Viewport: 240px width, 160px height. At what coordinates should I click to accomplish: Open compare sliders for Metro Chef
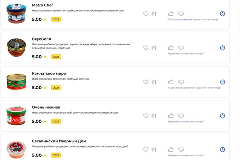[154, 14]
